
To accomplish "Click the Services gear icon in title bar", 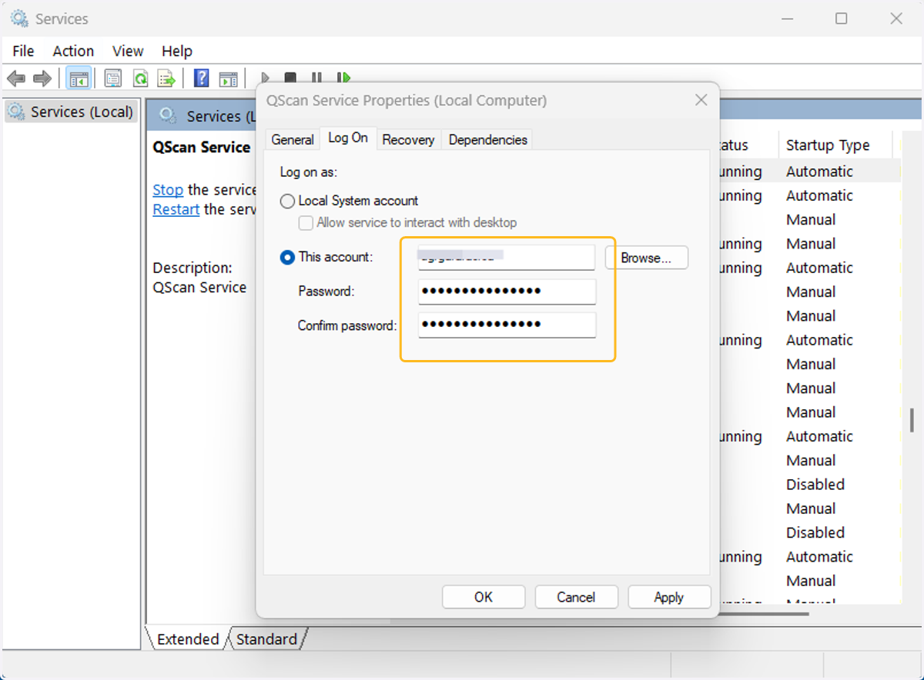I will pyautogui.click(x=18, y=18).
